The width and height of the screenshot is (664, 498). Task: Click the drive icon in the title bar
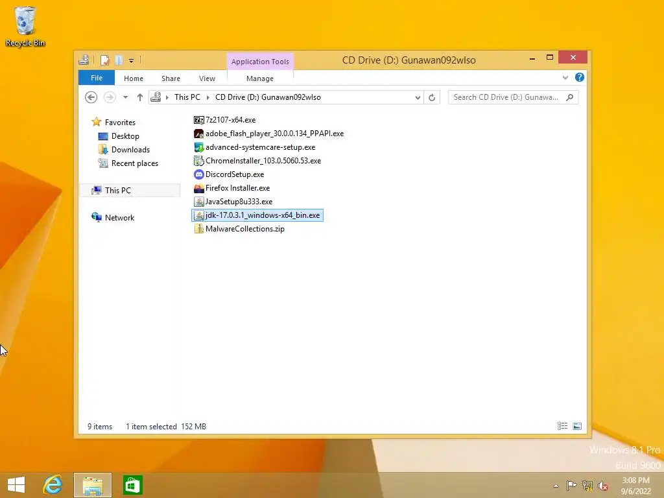click(x=84, y=60)
